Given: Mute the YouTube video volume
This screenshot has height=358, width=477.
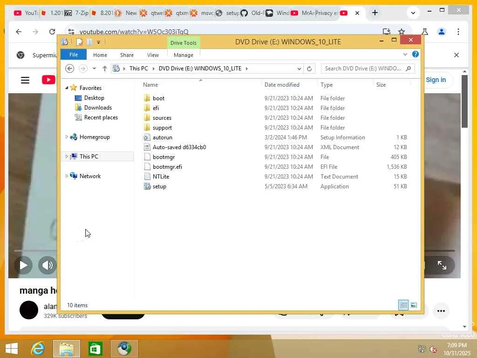Looking at the screenshot, I should coord(47,265).
